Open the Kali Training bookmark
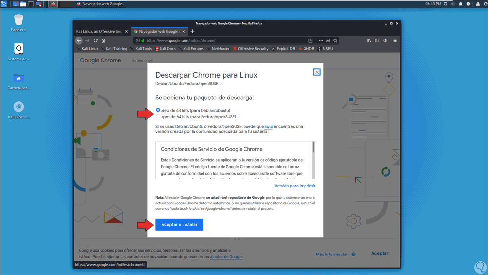This screenshot has width=488, height=275. click(114, 49)
